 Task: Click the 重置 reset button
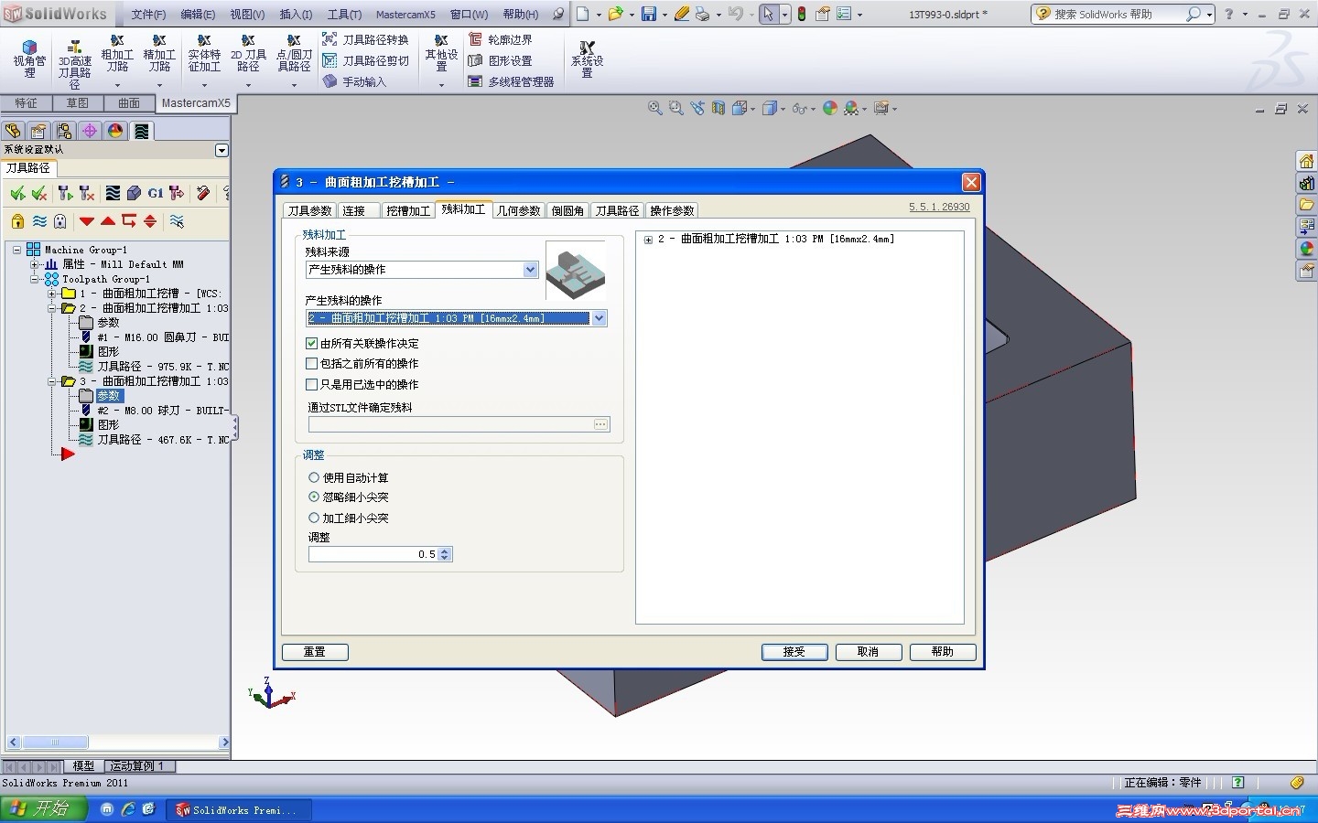[x=315, y=652]
